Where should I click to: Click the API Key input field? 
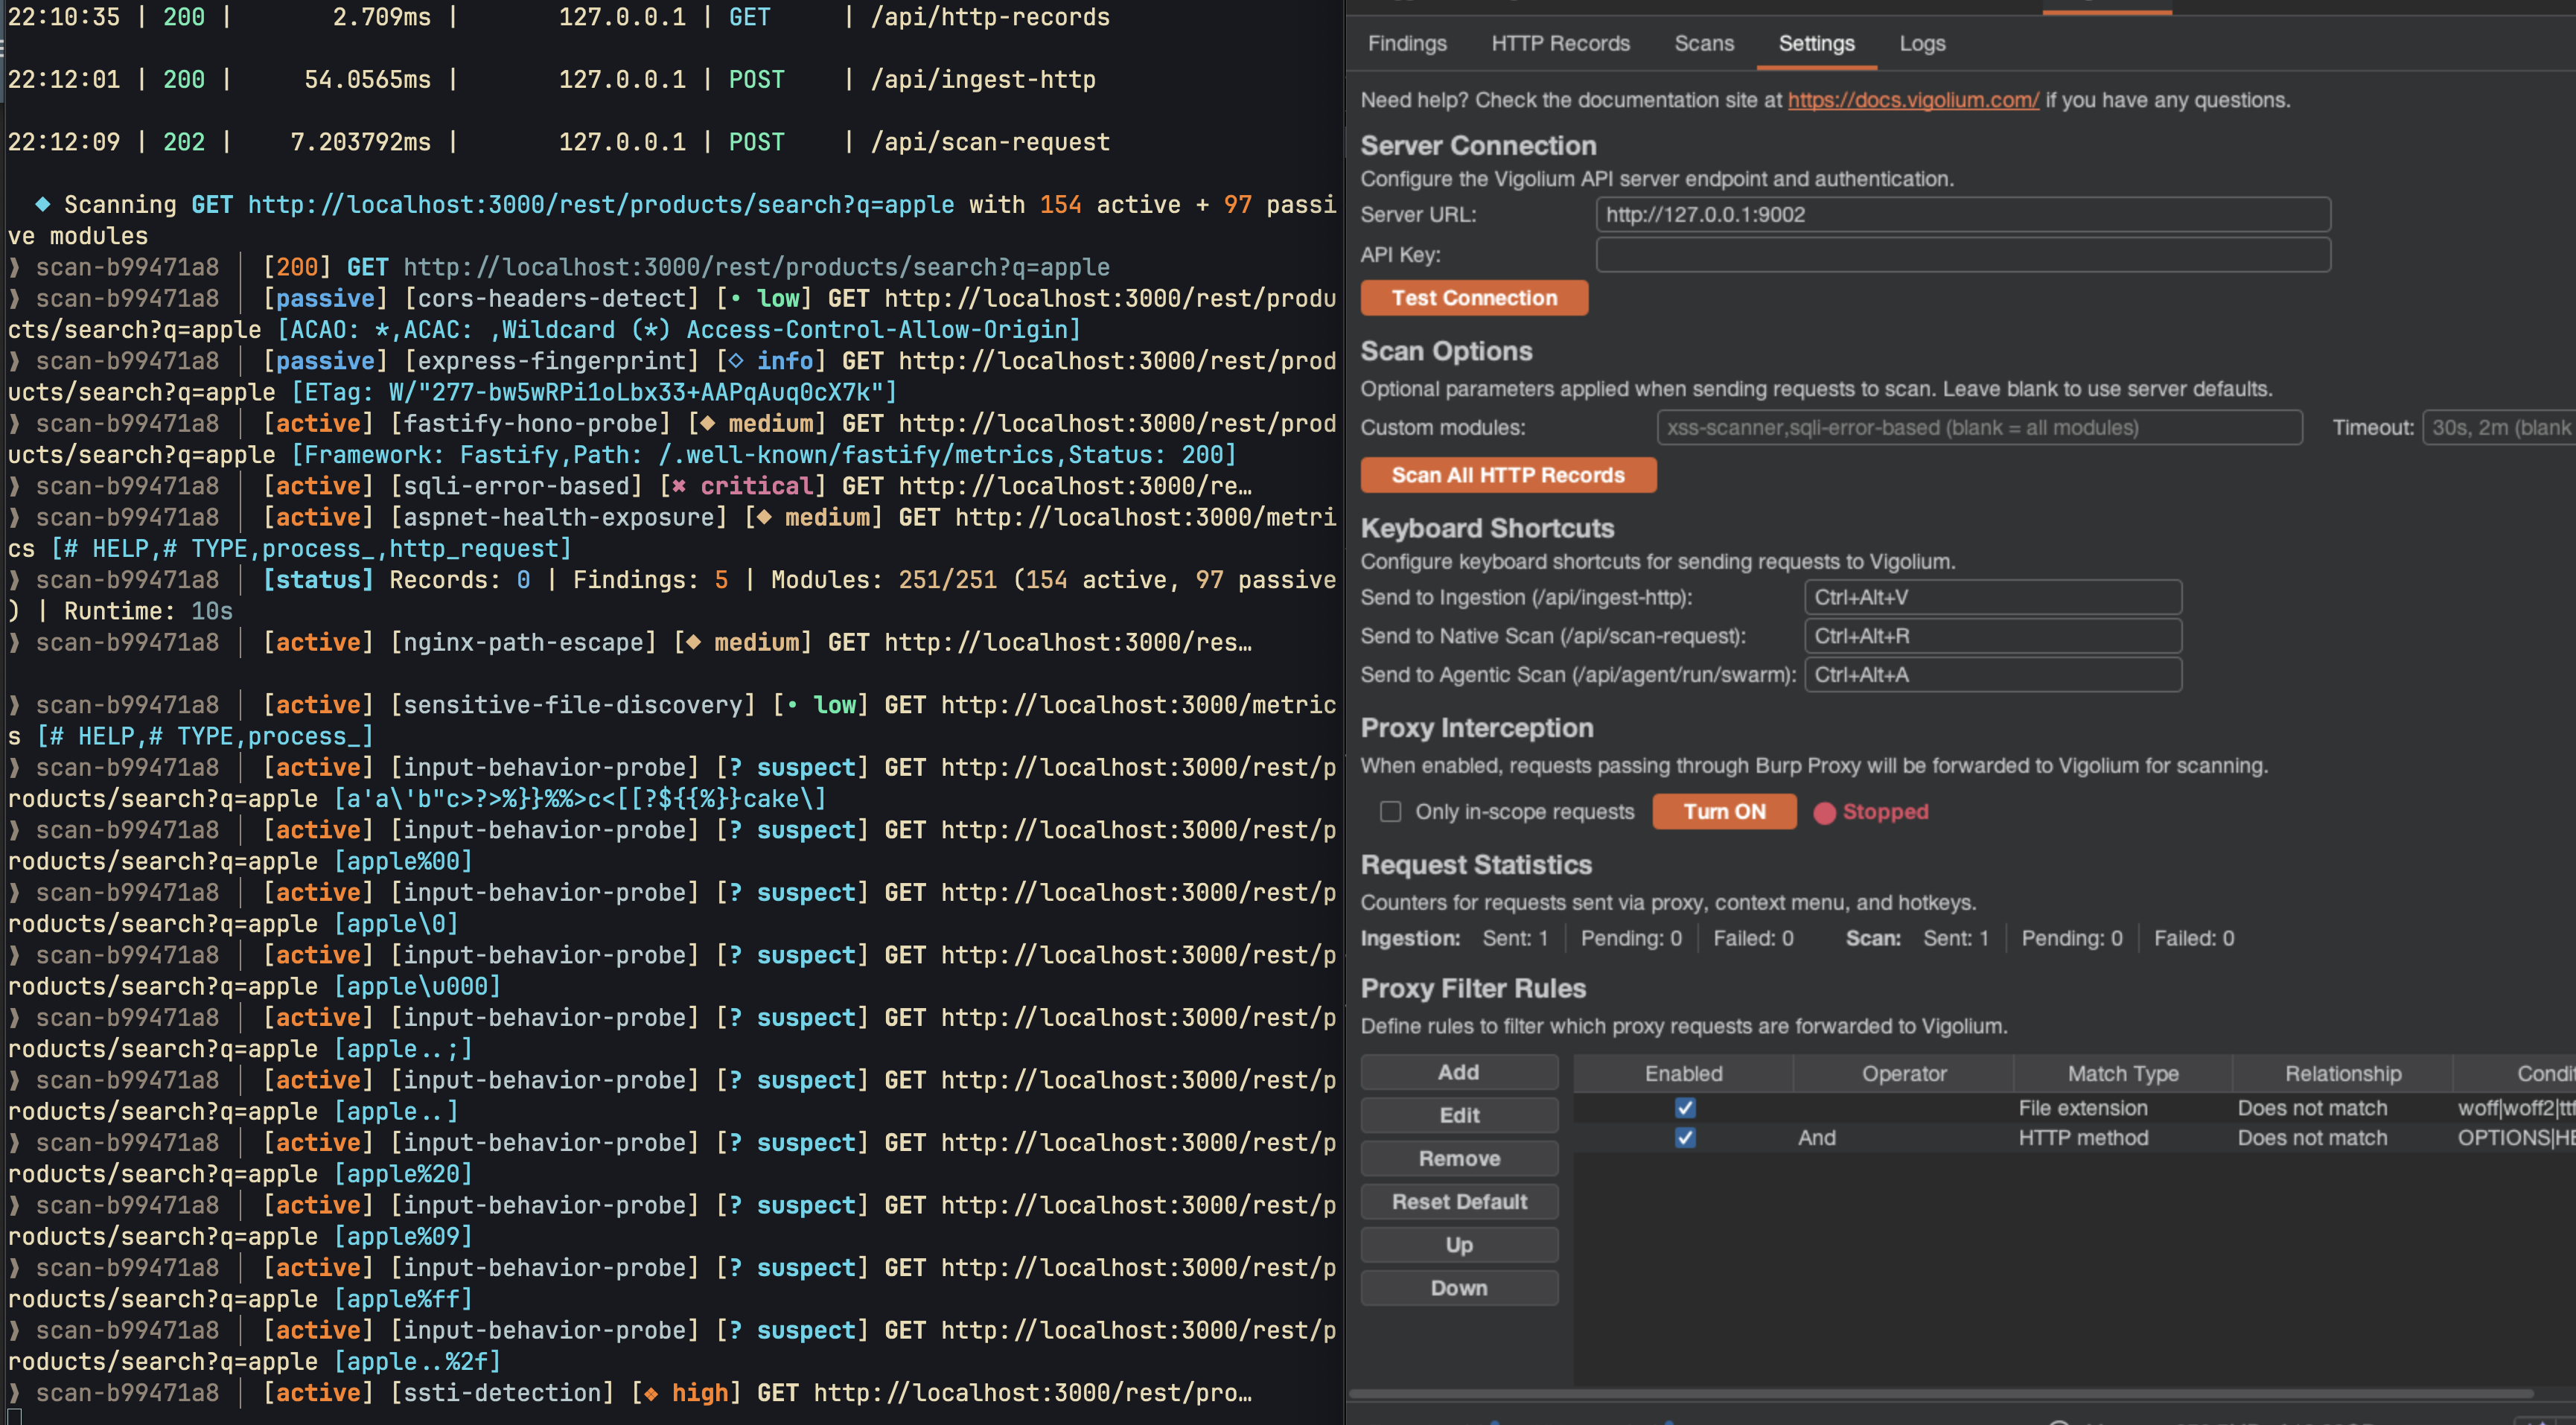1963,254
